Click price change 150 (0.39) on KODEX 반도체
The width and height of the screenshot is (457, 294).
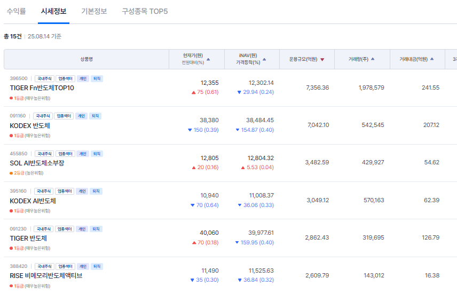pos(203,130)
